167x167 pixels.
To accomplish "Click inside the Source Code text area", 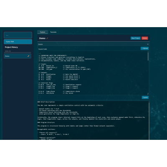I will (93, 73).
